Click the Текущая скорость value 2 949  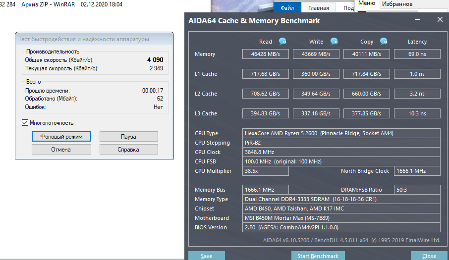(156, 68)
